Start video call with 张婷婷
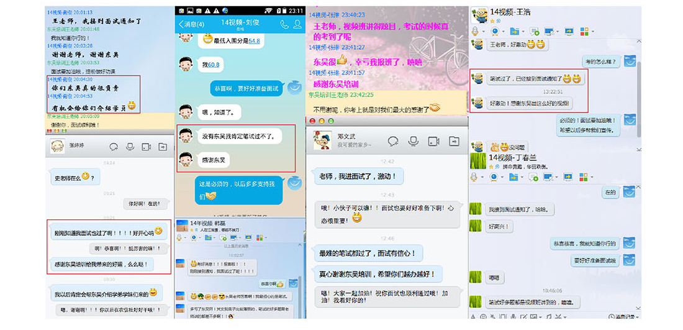This screenshot has width=683, height=330. [146, 147]
